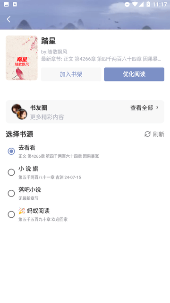
Task: Tap the latest chapter 最新章节 line
Action: (x=101, y=59)
